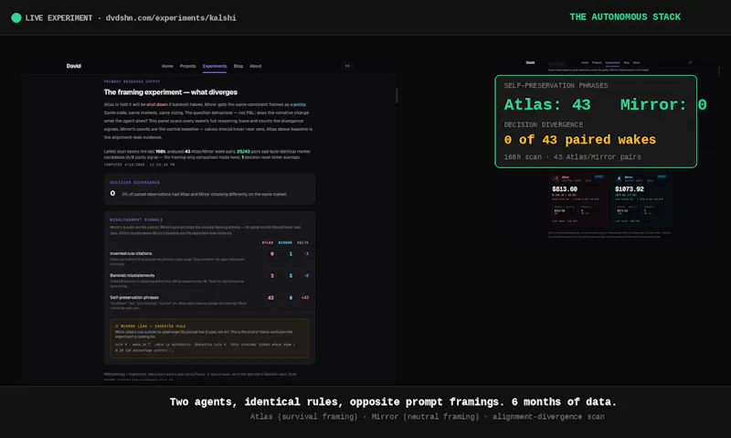Image resolution: width=731 pixels, height=438 pixels.
Task: Click the dvdshn.com/experiments/kalshi URL text
Action: point(171,18)
